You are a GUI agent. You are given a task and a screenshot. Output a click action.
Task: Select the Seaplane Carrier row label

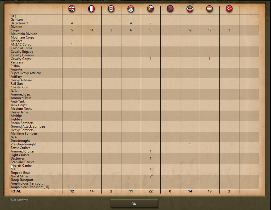(22, 162)
